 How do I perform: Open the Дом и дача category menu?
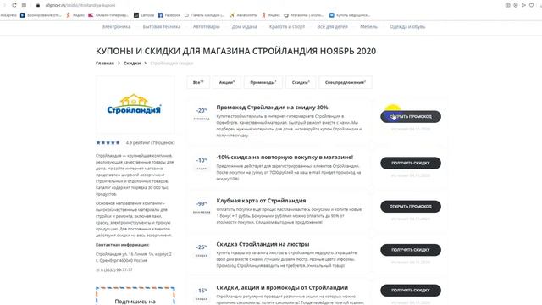point(245,26)
